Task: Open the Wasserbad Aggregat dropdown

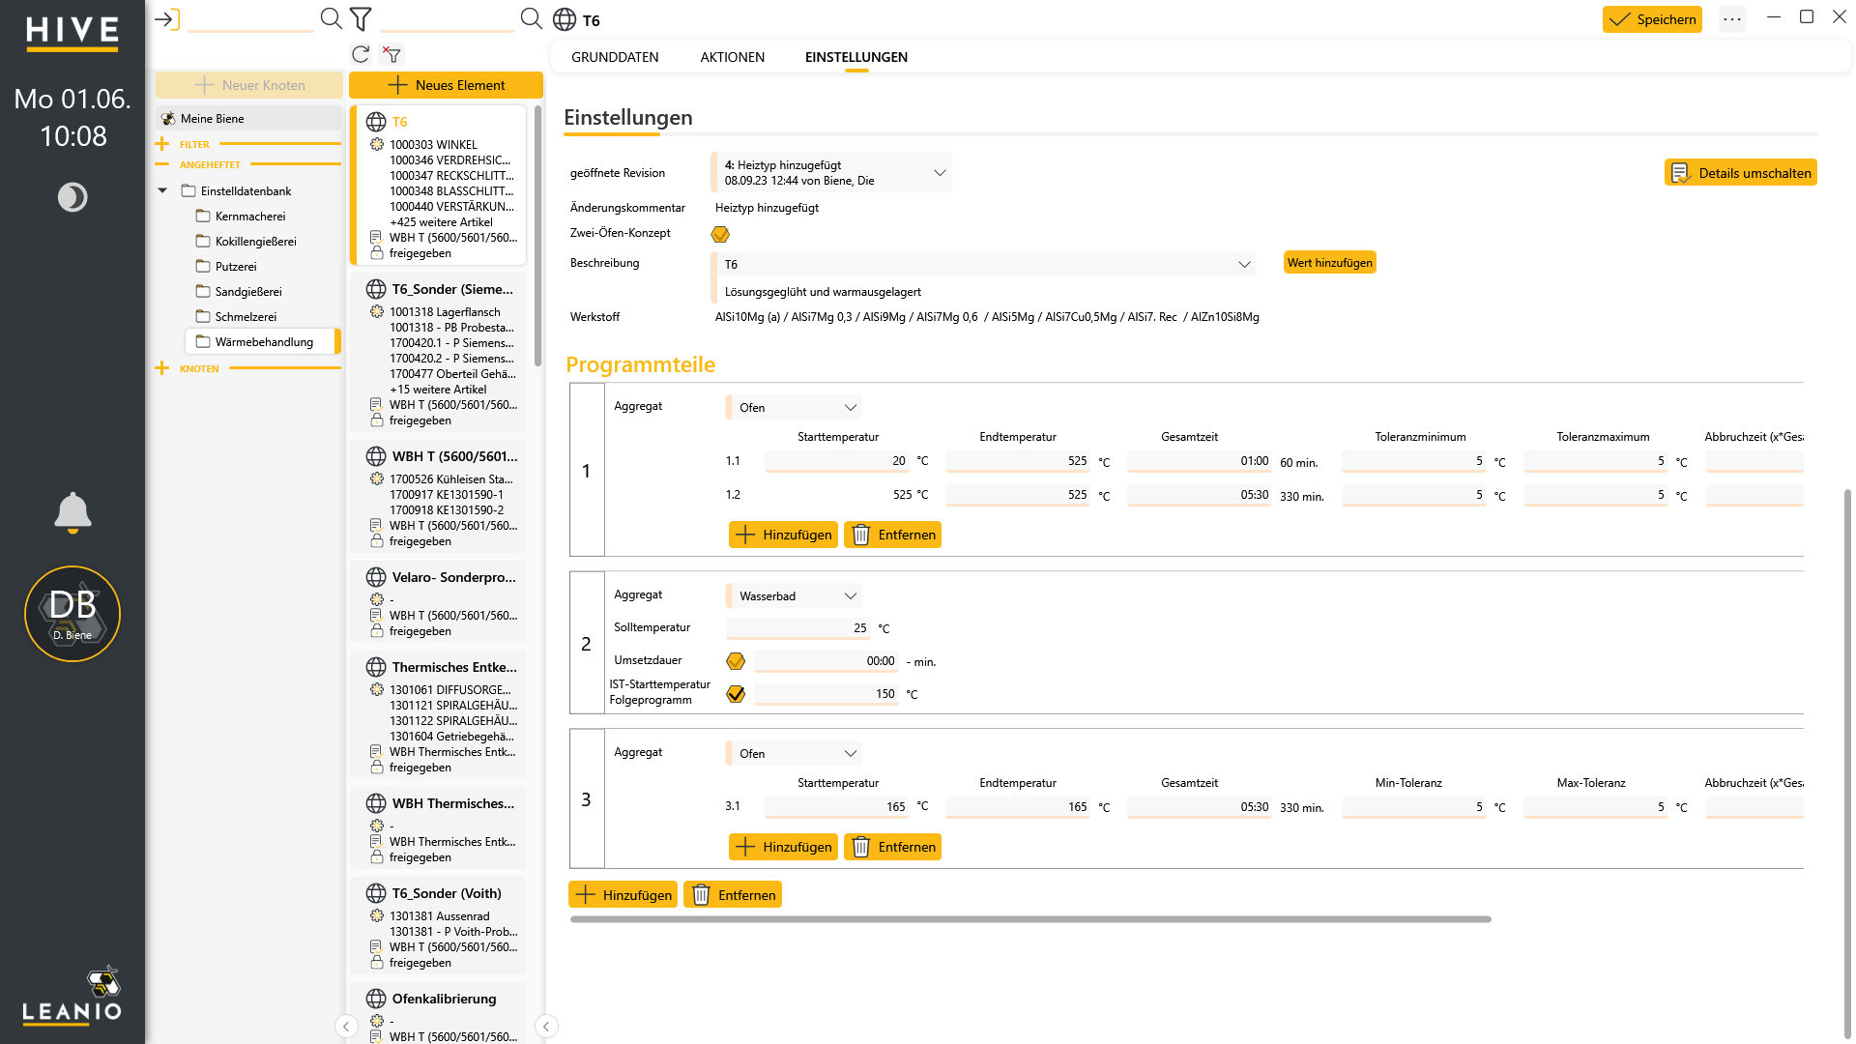Action: pos(795,596)
